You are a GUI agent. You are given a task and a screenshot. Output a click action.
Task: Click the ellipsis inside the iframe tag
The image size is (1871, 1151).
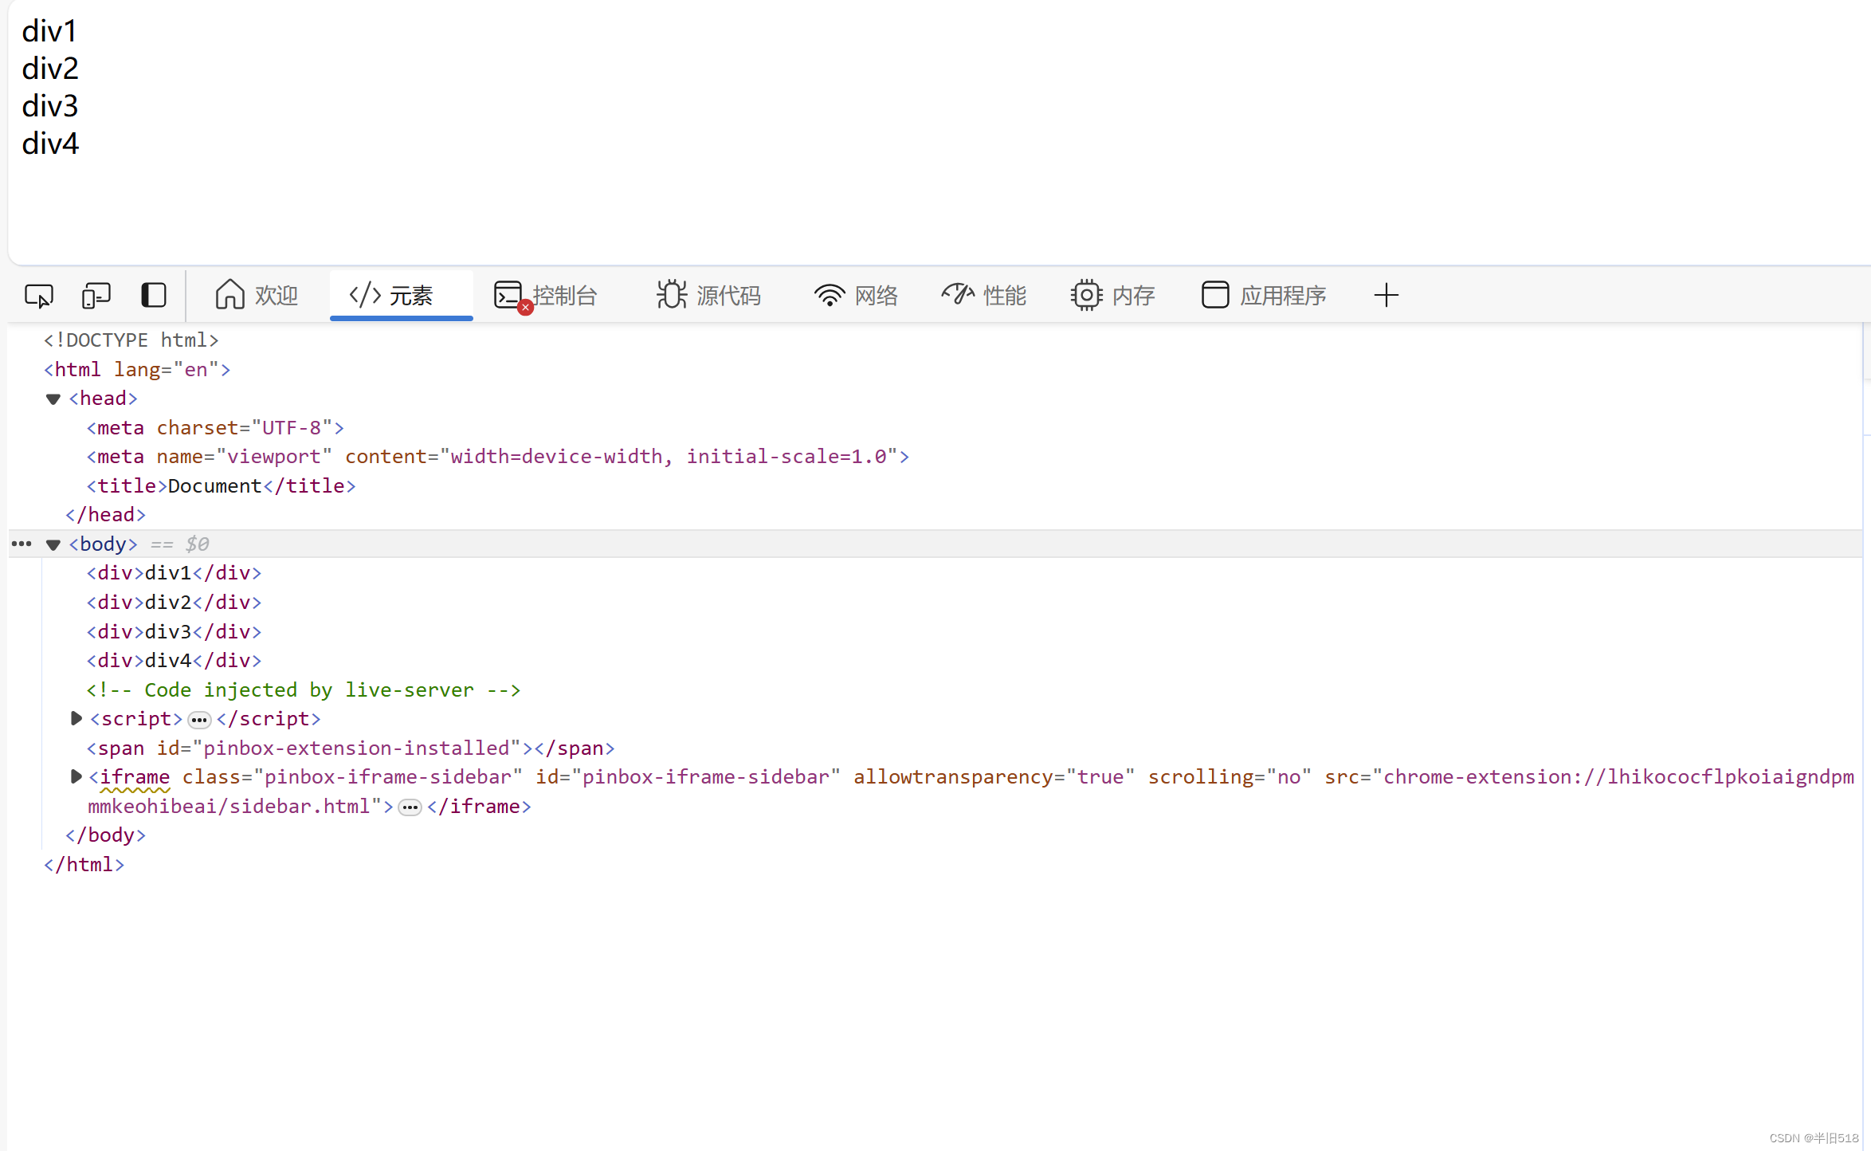[x=410, y=808]
